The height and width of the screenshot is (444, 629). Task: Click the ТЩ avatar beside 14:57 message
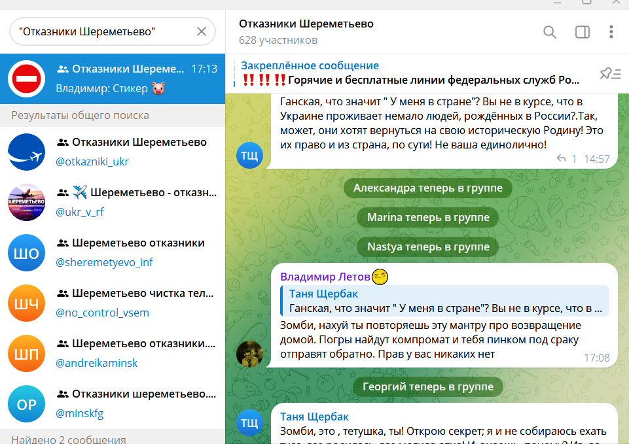tap(249, 156)
